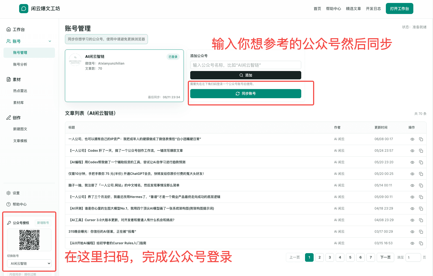Go to page 6 of articles
433x276 pixels.
tap(361, 257)
